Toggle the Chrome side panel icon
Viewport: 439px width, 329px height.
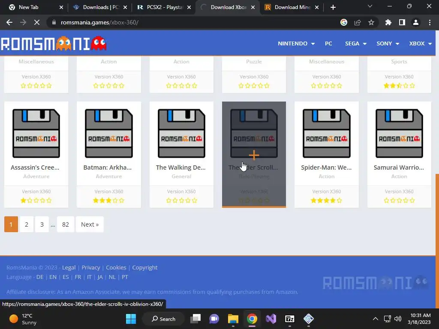click(x=402, y=22)
